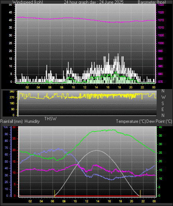Screen dimensions: 173x206
Task: Click the S compass letter beside direction graph
Action: (163, 104)
